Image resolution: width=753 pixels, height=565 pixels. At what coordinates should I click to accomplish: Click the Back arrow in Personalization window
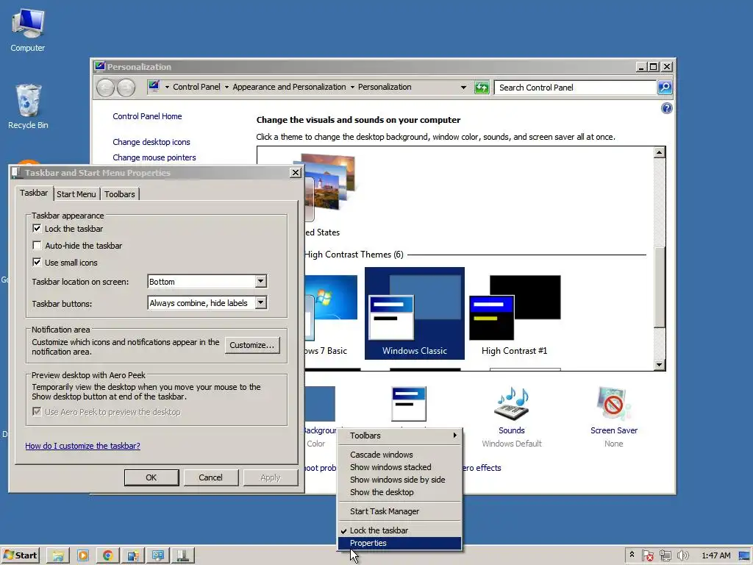(106, 88)
